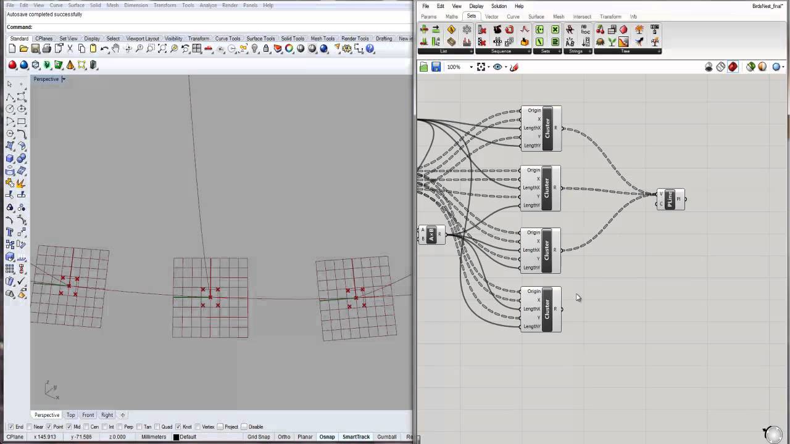Toggle the Quad osnap checkbox

coord(157,427)
